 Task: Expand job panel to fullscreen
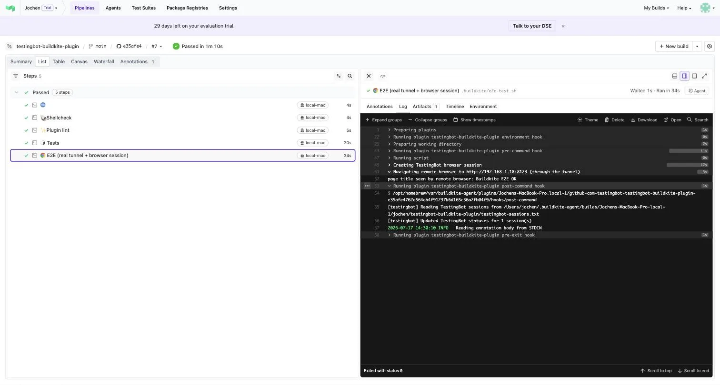point(704,76)
